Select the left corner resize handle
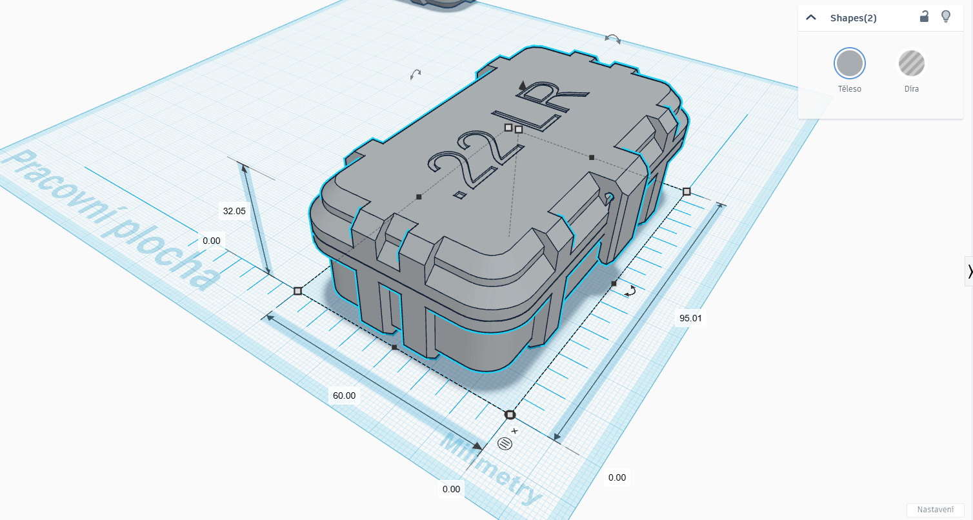Viewport: 973px width, 520px height. pos(297,292)
